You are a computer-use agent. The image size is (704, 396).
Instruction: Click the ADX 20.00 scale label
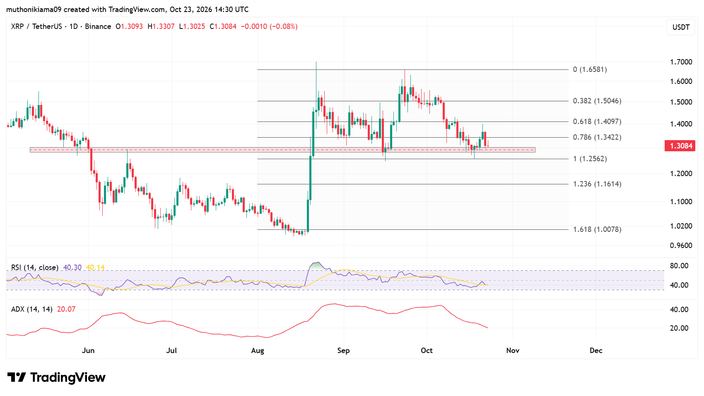click(x=679, y=328)
